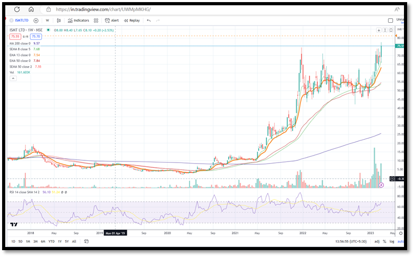The height and width of the screenshot is (257, 414).
Task: Open timezone menu 13:56:55 (UTC+5:30)
Action: (351, 242)
